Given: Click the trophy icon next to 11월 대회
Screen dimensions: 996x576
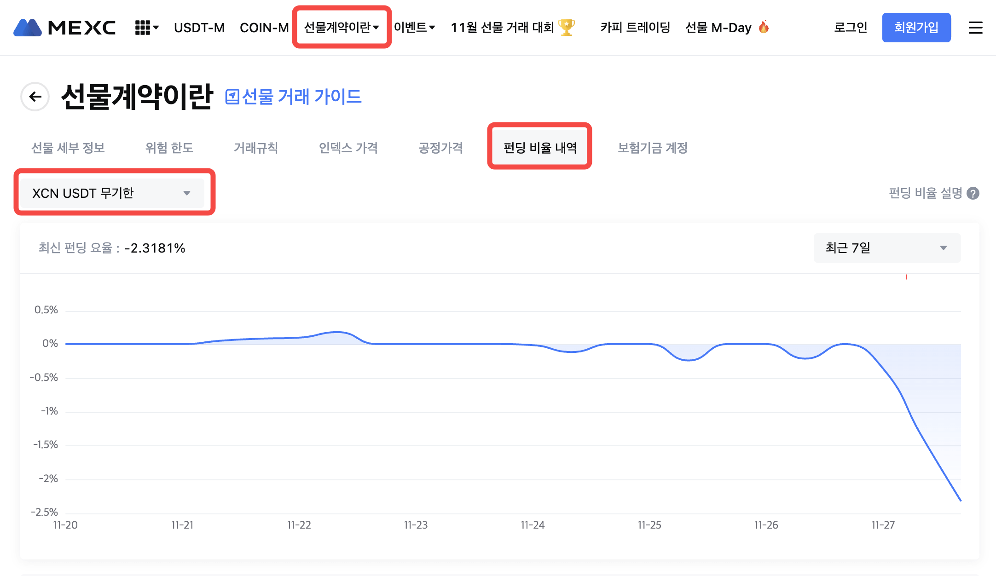Looking at the screenshot, I should pos(567,27).
